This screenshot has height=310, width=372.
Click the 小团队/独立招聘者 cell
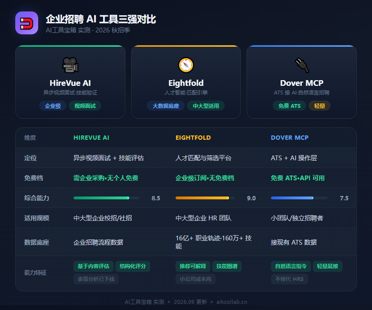297,218
